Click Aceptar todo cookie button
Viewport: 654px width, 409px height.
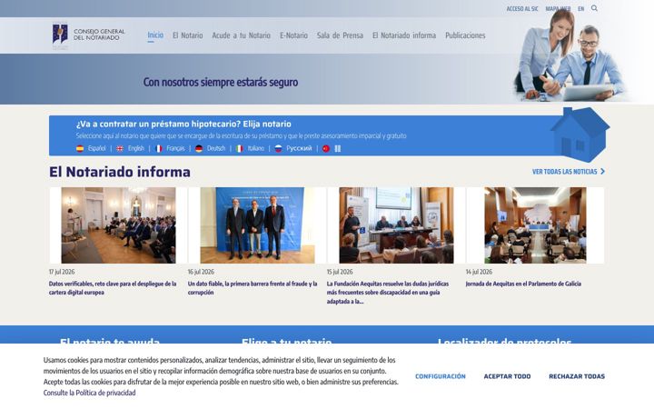tap(507, 376)
